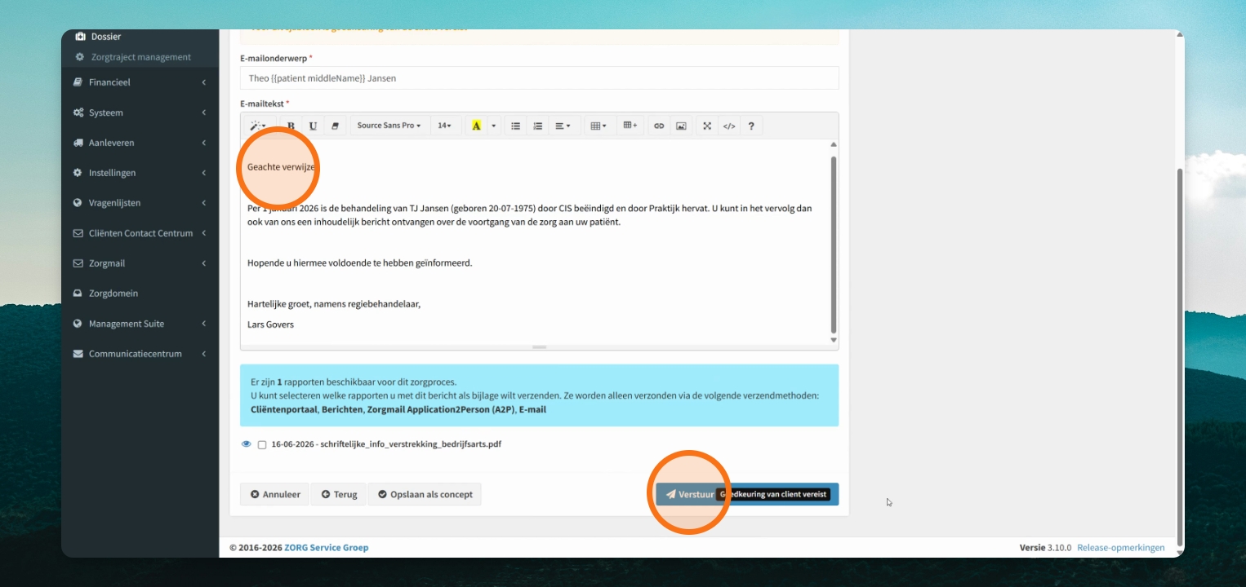Expand the Financieel chevron in sidebar
The image size is (1246, 587).
[204, 82]
